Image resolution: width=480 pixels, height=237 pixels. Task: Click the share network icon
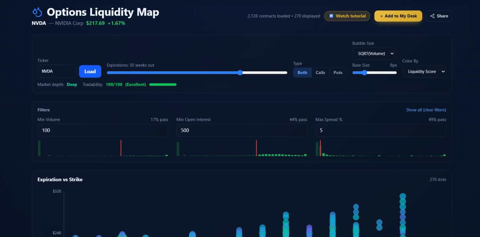[432, 16]
